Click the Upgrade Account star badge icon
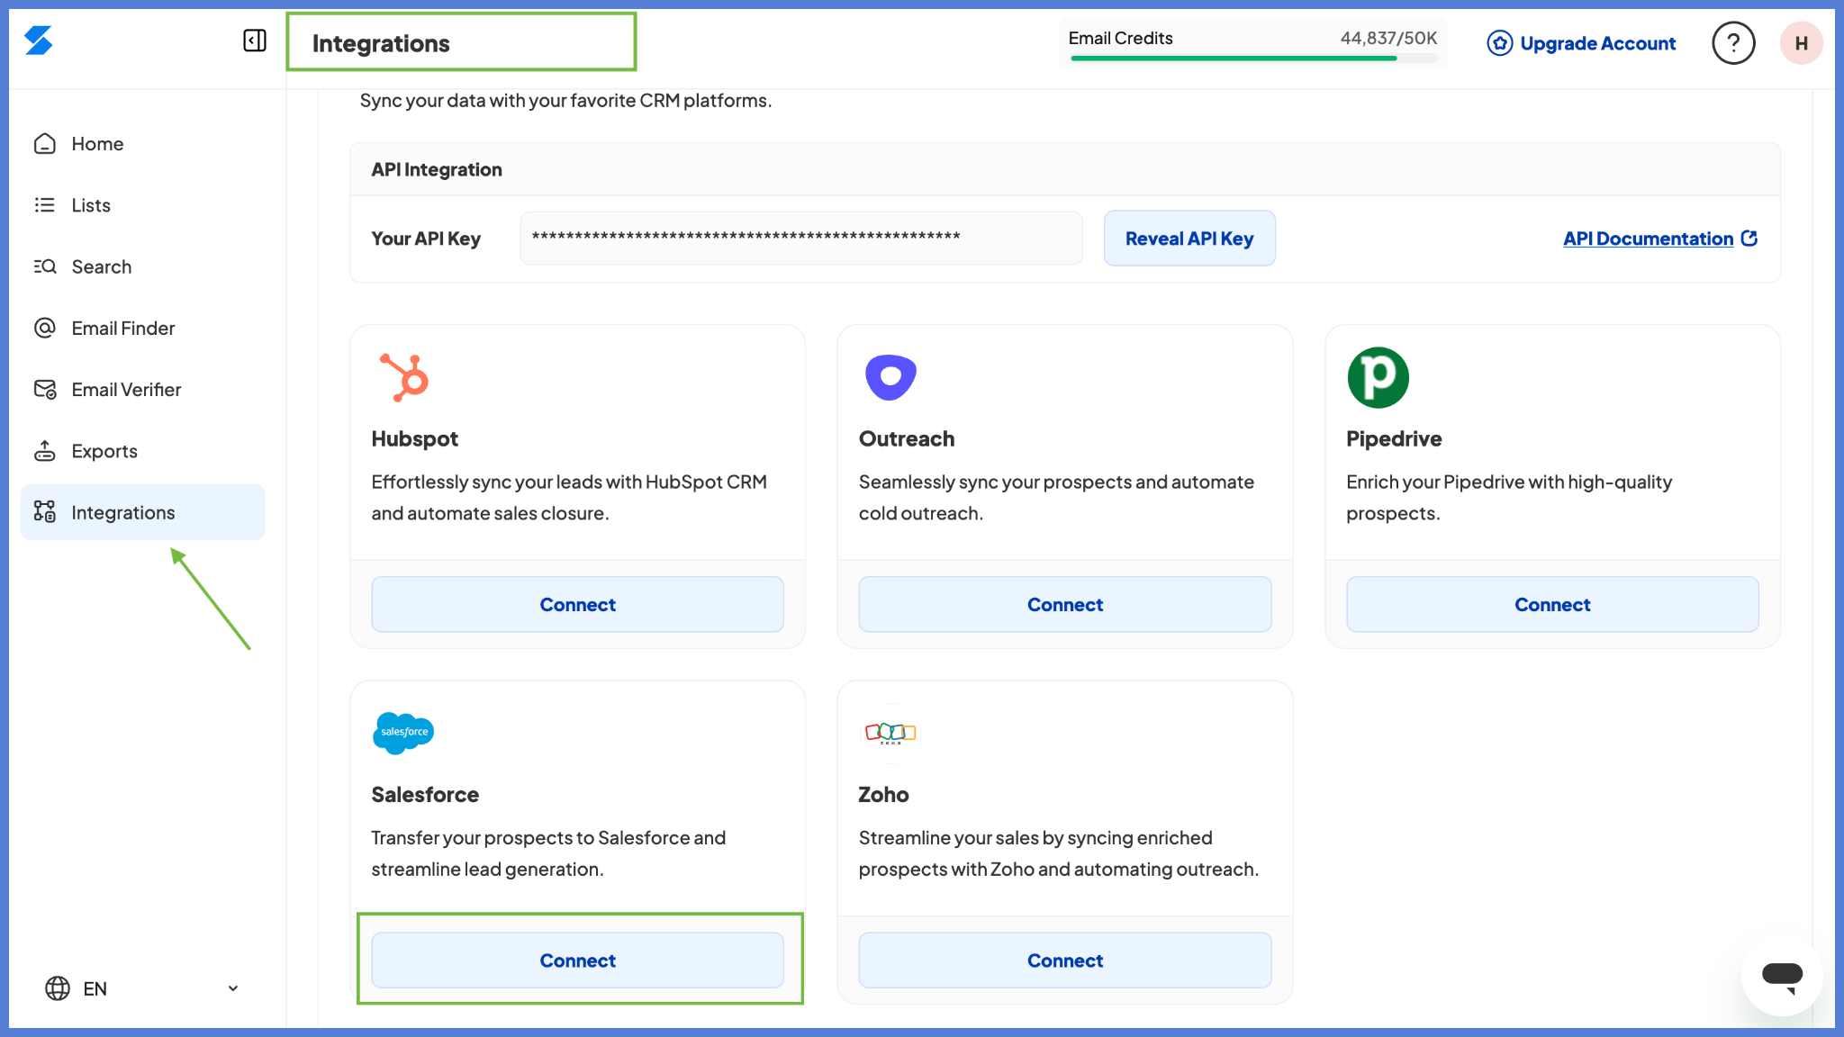 (1499, 43)
